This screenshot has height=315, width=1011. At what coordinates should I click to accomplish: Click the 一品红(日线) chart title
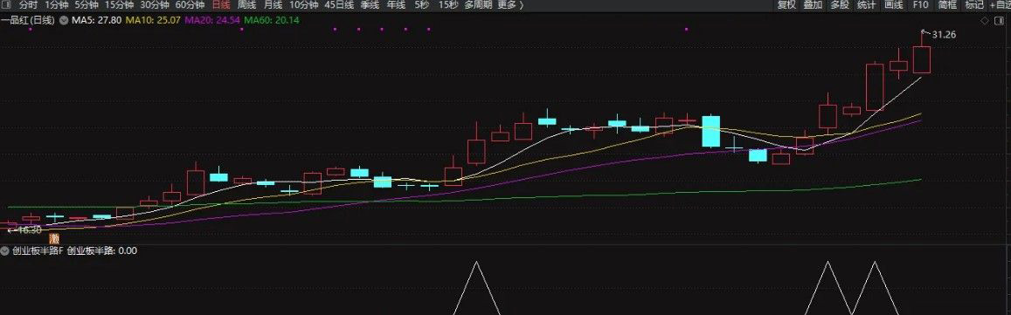click(29, 21)
